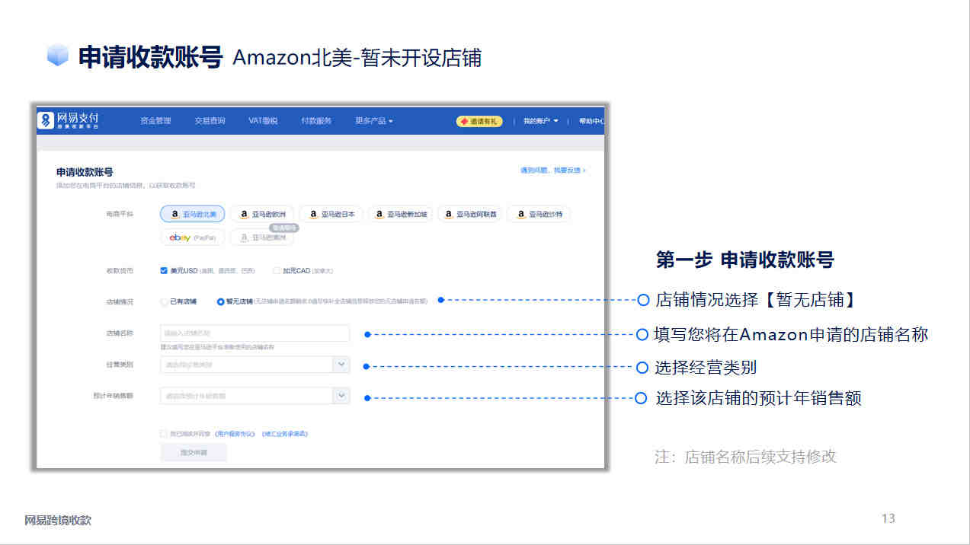Select the 已有店铺 radio button
This screenshot has width=970, height=545.
165,301
